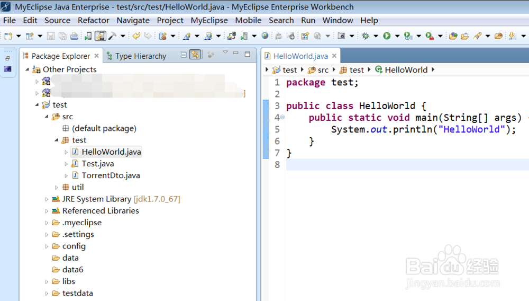The image size is (529, 301).
Task: Open the New wizard dropdown arrow
Action: pyautogui.click(x=19, y=36)
